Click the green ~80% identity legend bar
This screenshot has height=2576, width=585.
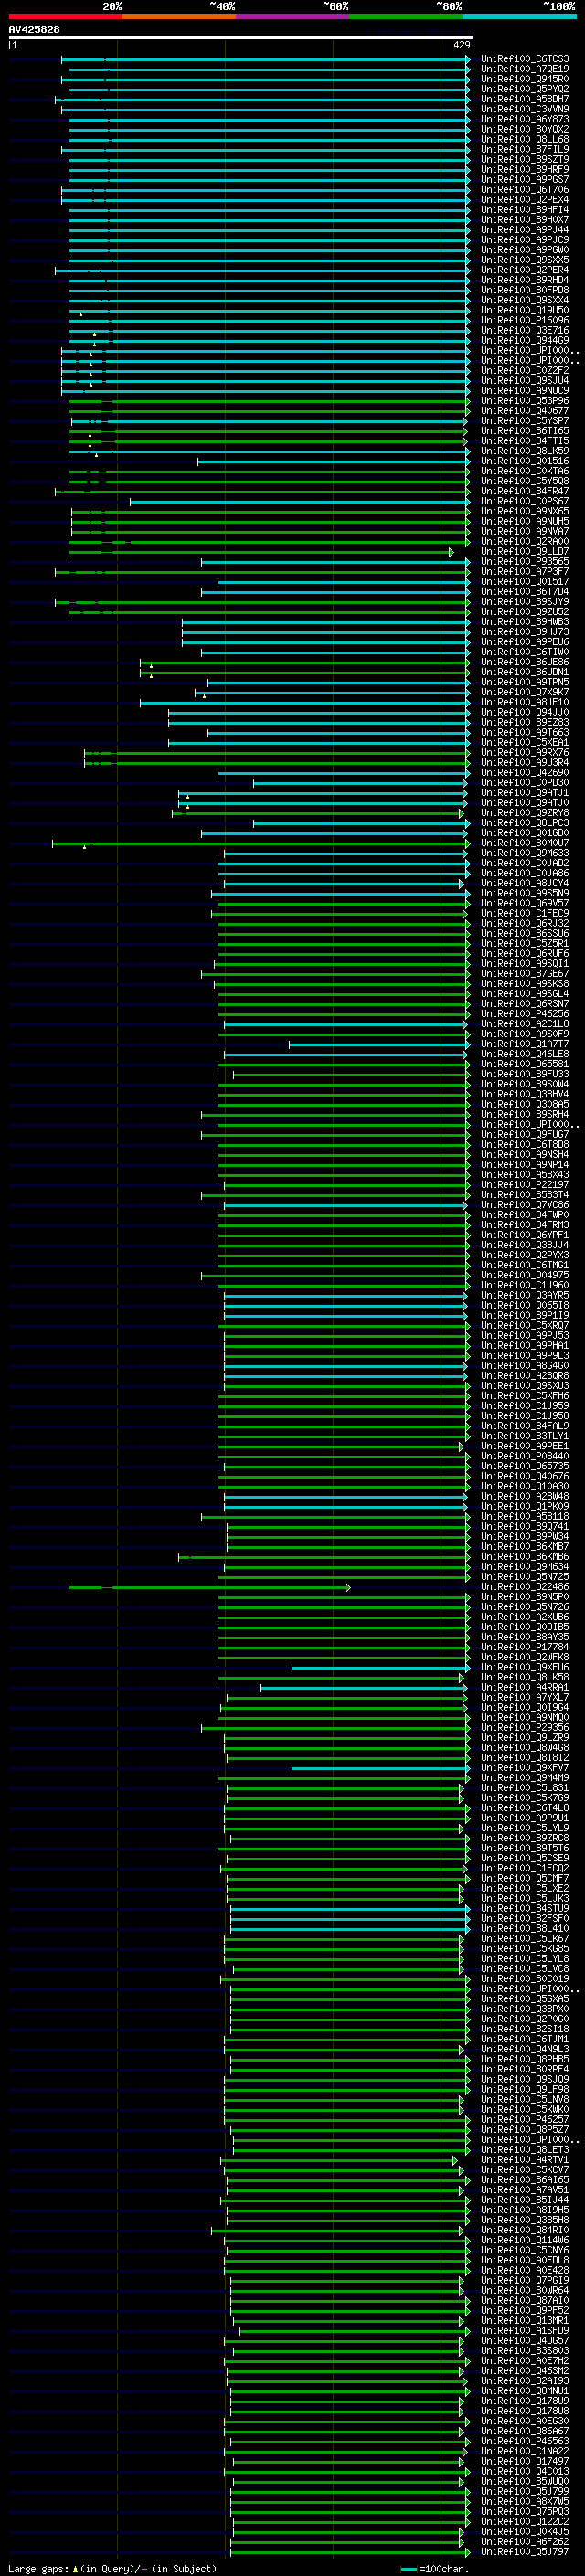click(406, 16)
